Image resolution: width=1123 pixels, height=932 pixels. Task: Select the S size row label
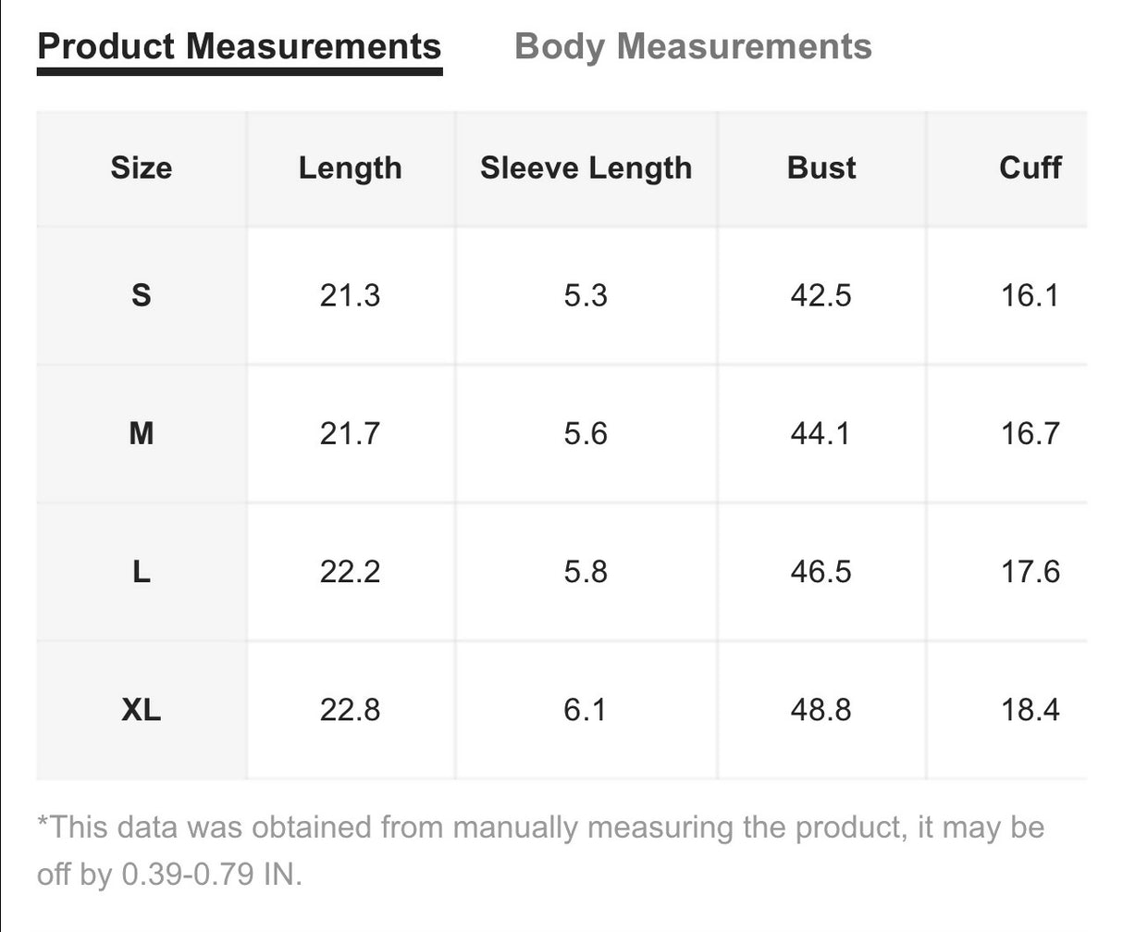[141, 295]
